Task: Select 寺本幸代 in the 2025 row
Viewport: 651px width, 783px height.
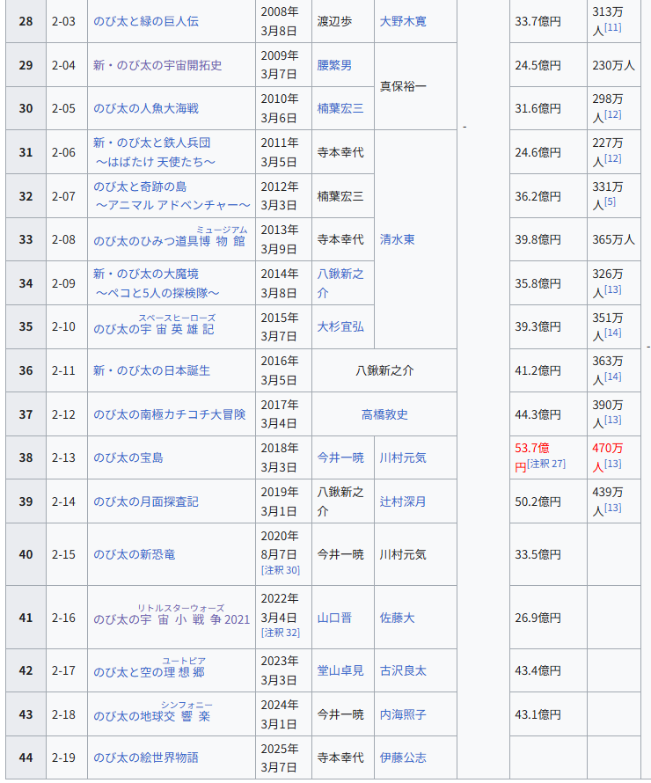Action: pos(340,757)
